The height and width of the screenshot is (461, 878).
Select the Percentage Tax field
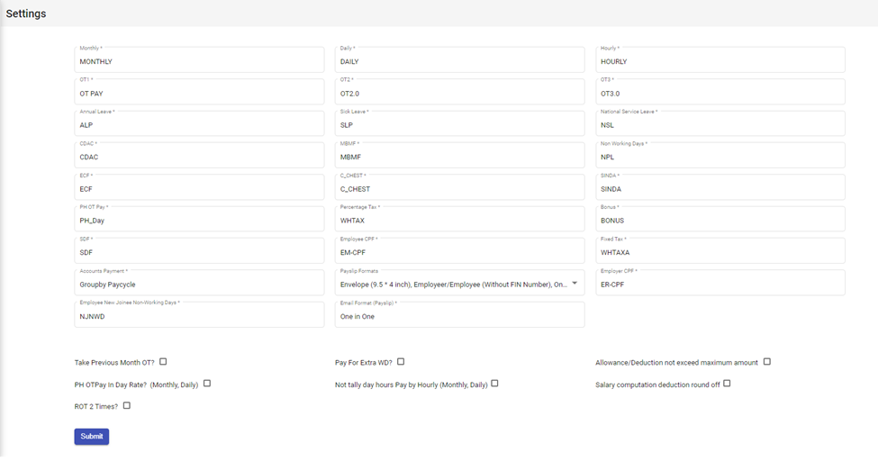coord(460,221)
